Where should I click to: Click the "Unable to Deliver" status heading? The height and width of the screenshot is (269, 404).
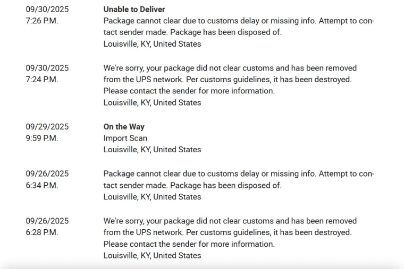click(134, 10)
